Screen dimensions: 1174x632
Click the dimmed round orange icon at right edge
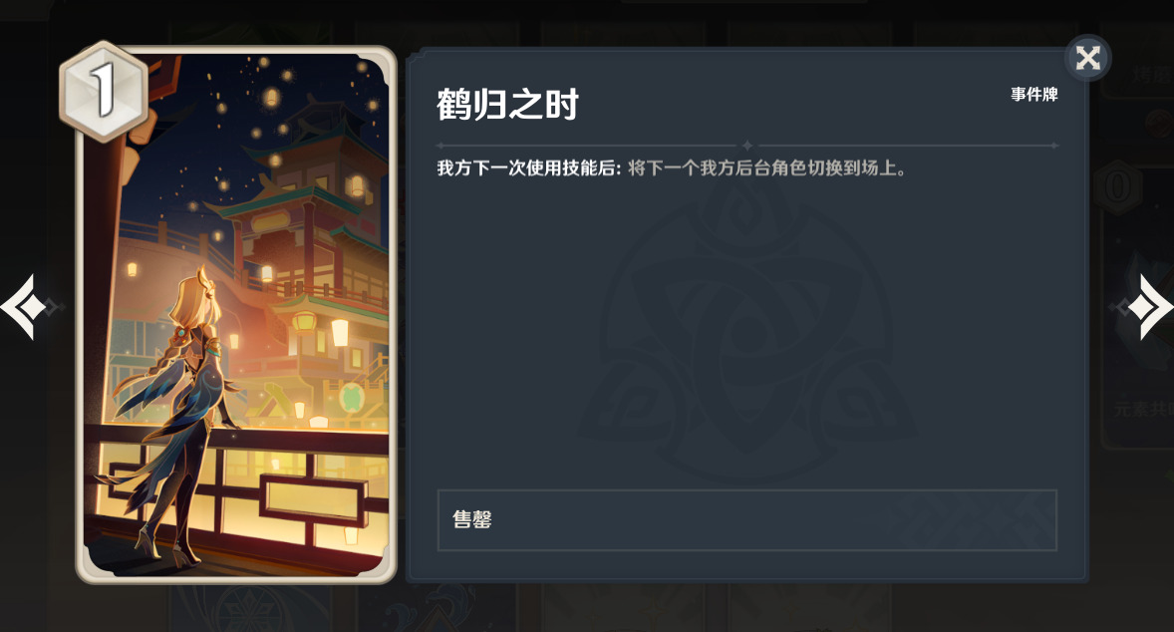(1160, 124)
